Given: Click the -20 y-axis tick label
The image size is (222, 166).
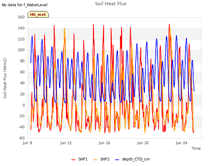Looking at the screenshot, I should [x=22, y=116].
